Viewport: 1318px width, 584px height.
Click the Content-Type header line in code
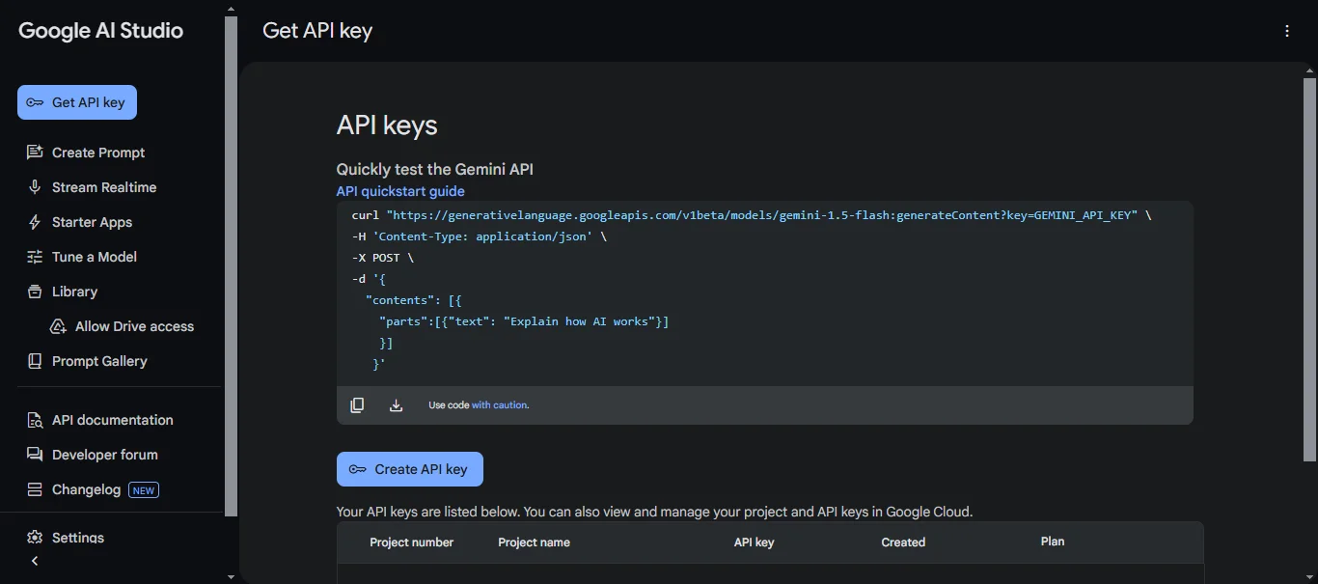click(x=480, y=236)
